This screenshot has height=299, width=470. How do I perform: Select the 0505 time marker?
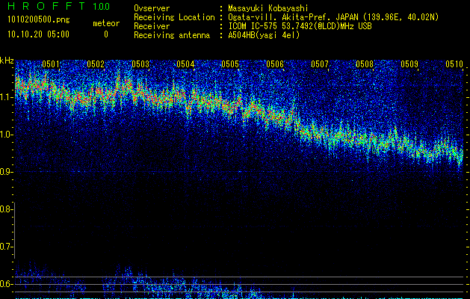click(x=230, y=64)
